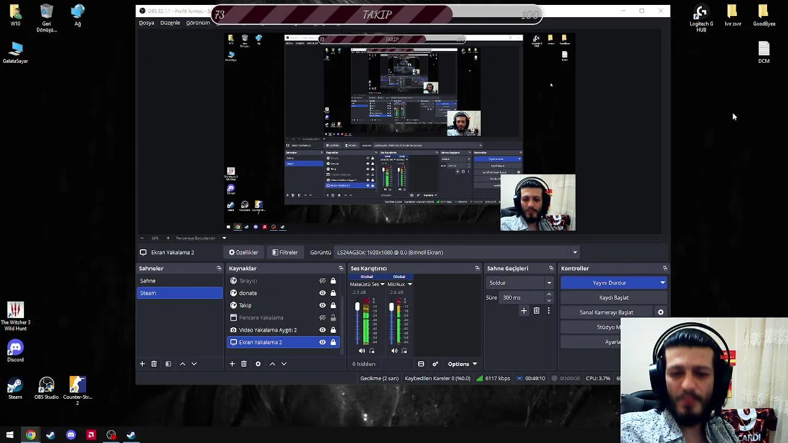Viewport: 788px width, 443px height.
Task: Zoom out the preview with minus icon
Action: click(142, 238)
